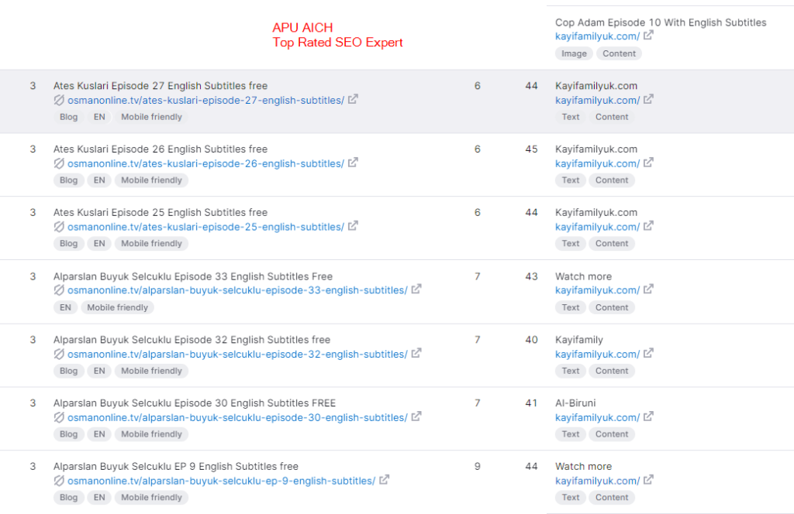This screenshot has width=794, height=514.
Task: Open external link icon for Ates Kuslari Episode 27
Action: (x=353, y=100)
